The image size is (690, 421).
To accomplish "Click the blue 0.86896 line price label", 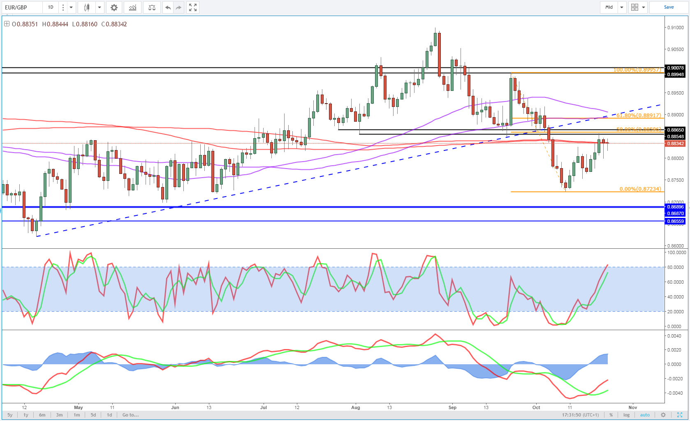I will click(x=675, y=207).
